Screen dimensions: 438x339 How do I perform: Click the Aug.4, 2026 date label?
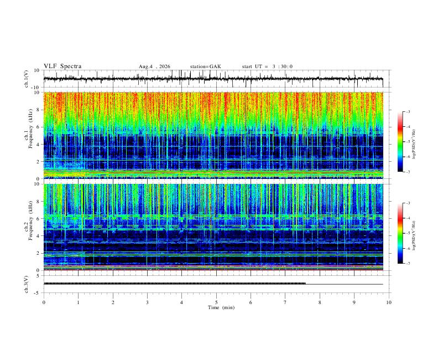click(x=154, y=66)
